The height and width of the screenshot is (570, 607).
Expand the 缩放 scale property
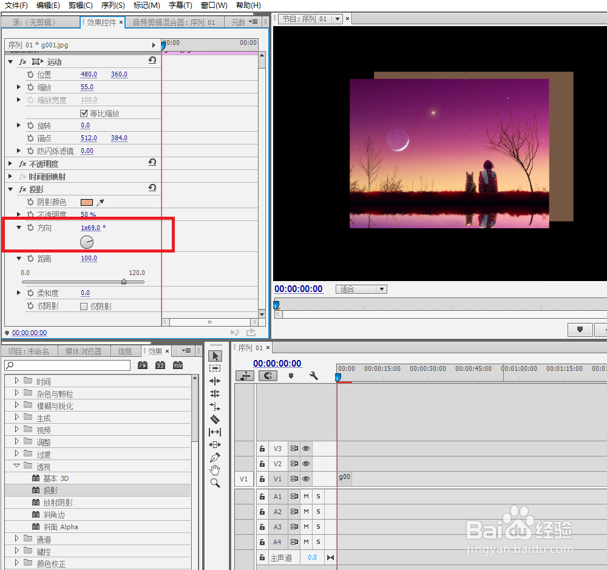coord(18,87)
